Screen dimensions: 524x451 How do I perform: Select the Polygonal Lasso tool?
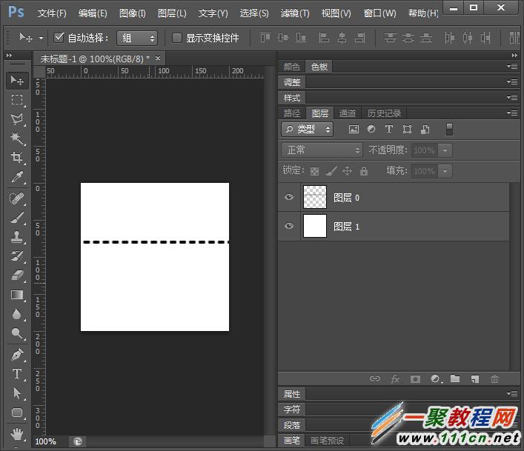point(17,118)
